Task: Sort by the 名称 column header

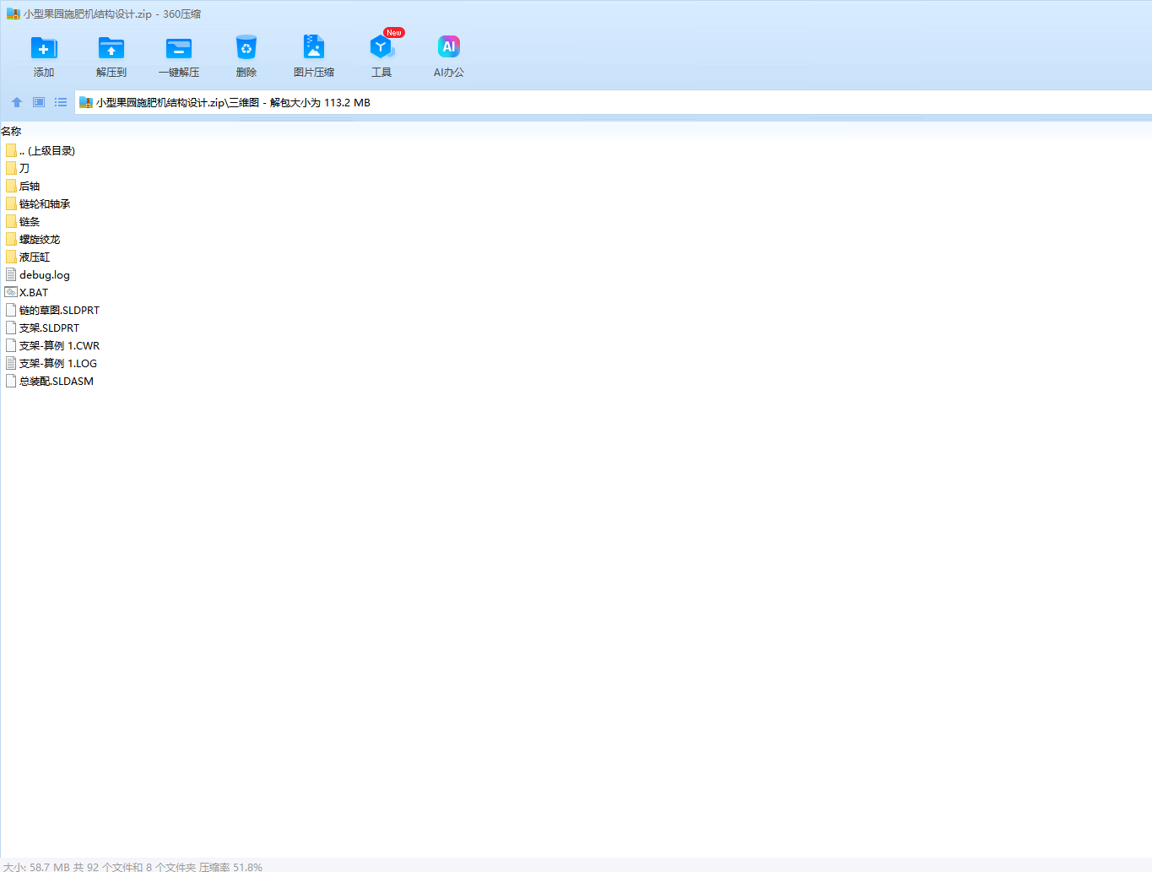Action: 11,132
